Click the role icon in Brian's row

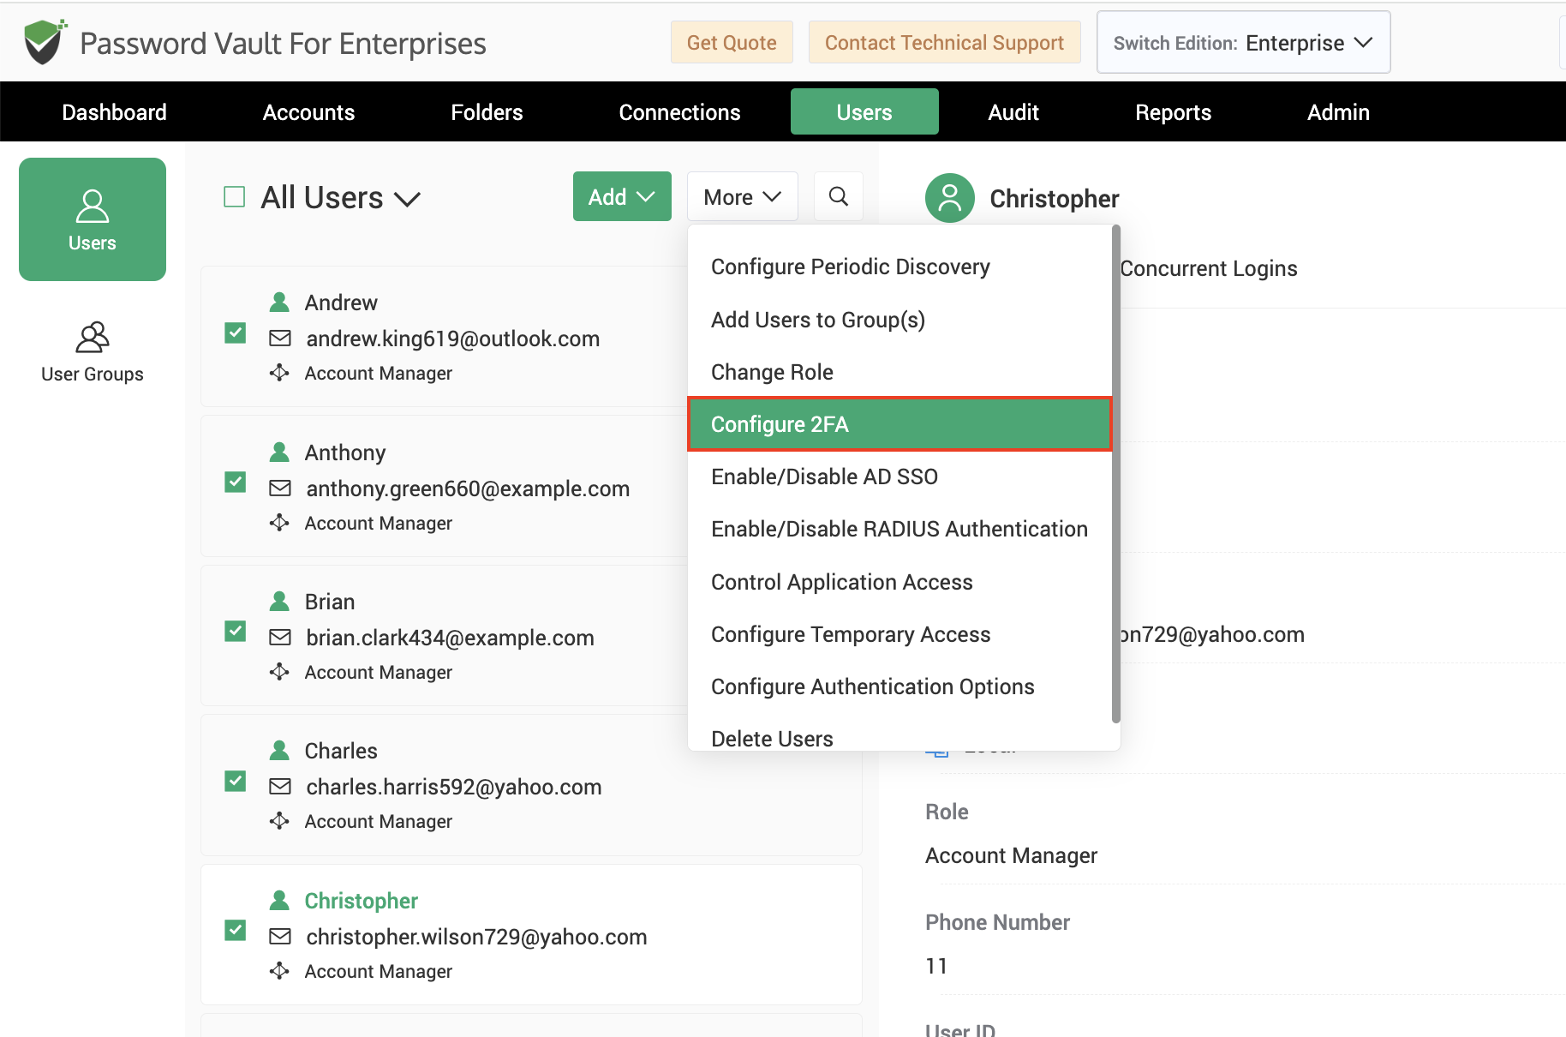point(279,672)
